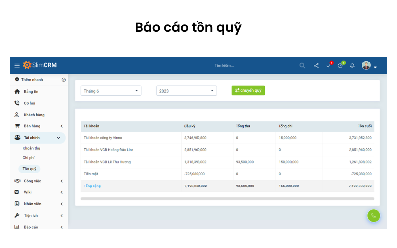This screenshot has height=248, width=397.
Task: Click the search magnifier icon
Action: point(302,66)
